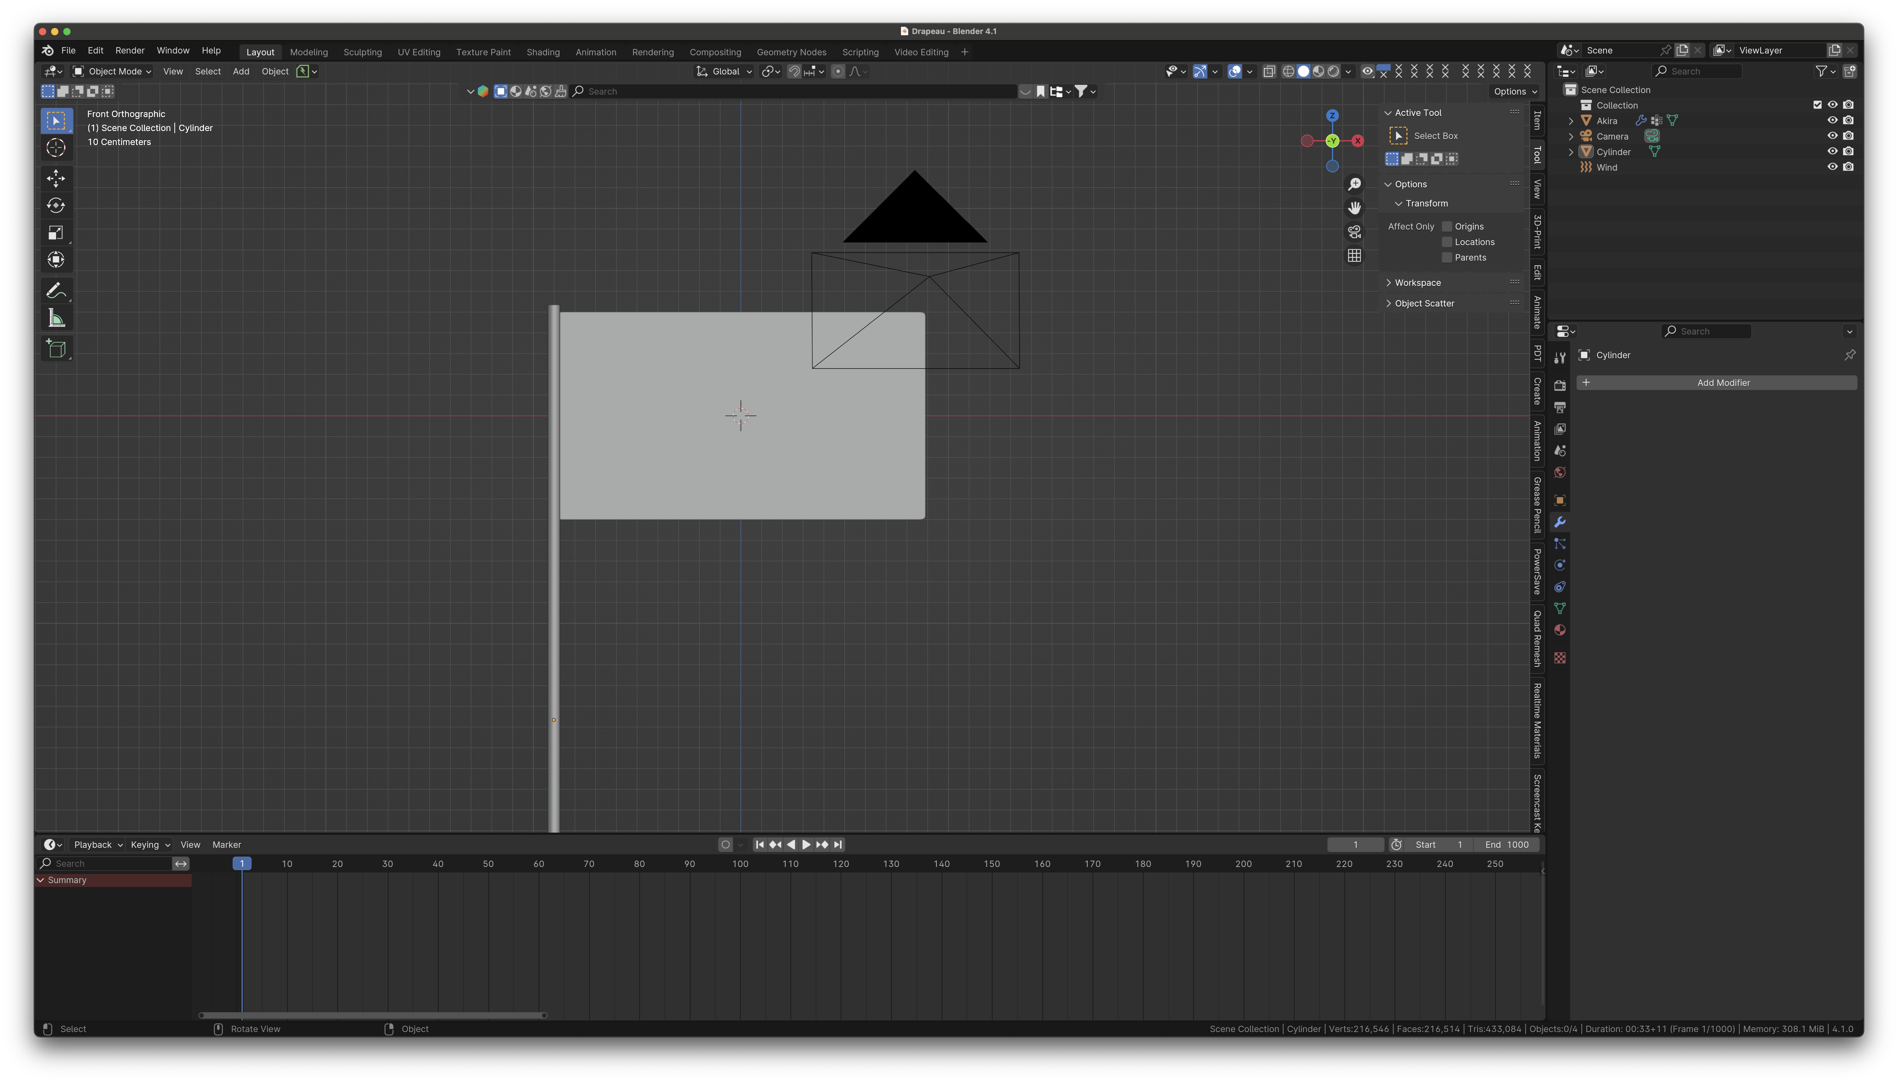Hide Wind object in viewport

[x=1833, y=167]
